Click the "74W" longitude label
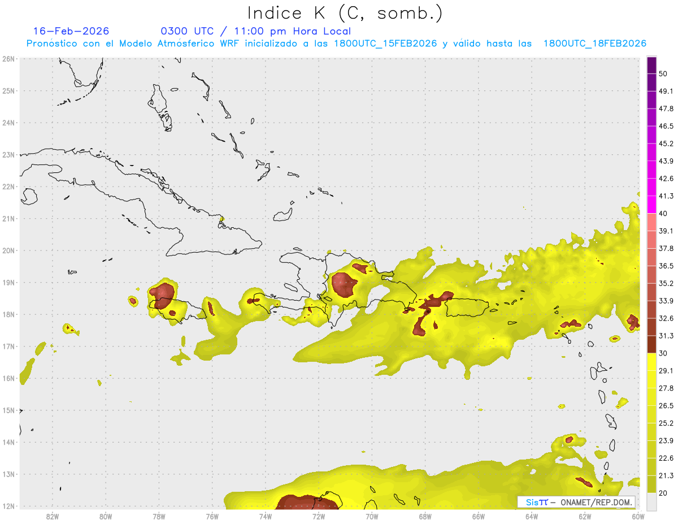Image resolution: width=678 pixels, height=524 pixels. (266, 516)
